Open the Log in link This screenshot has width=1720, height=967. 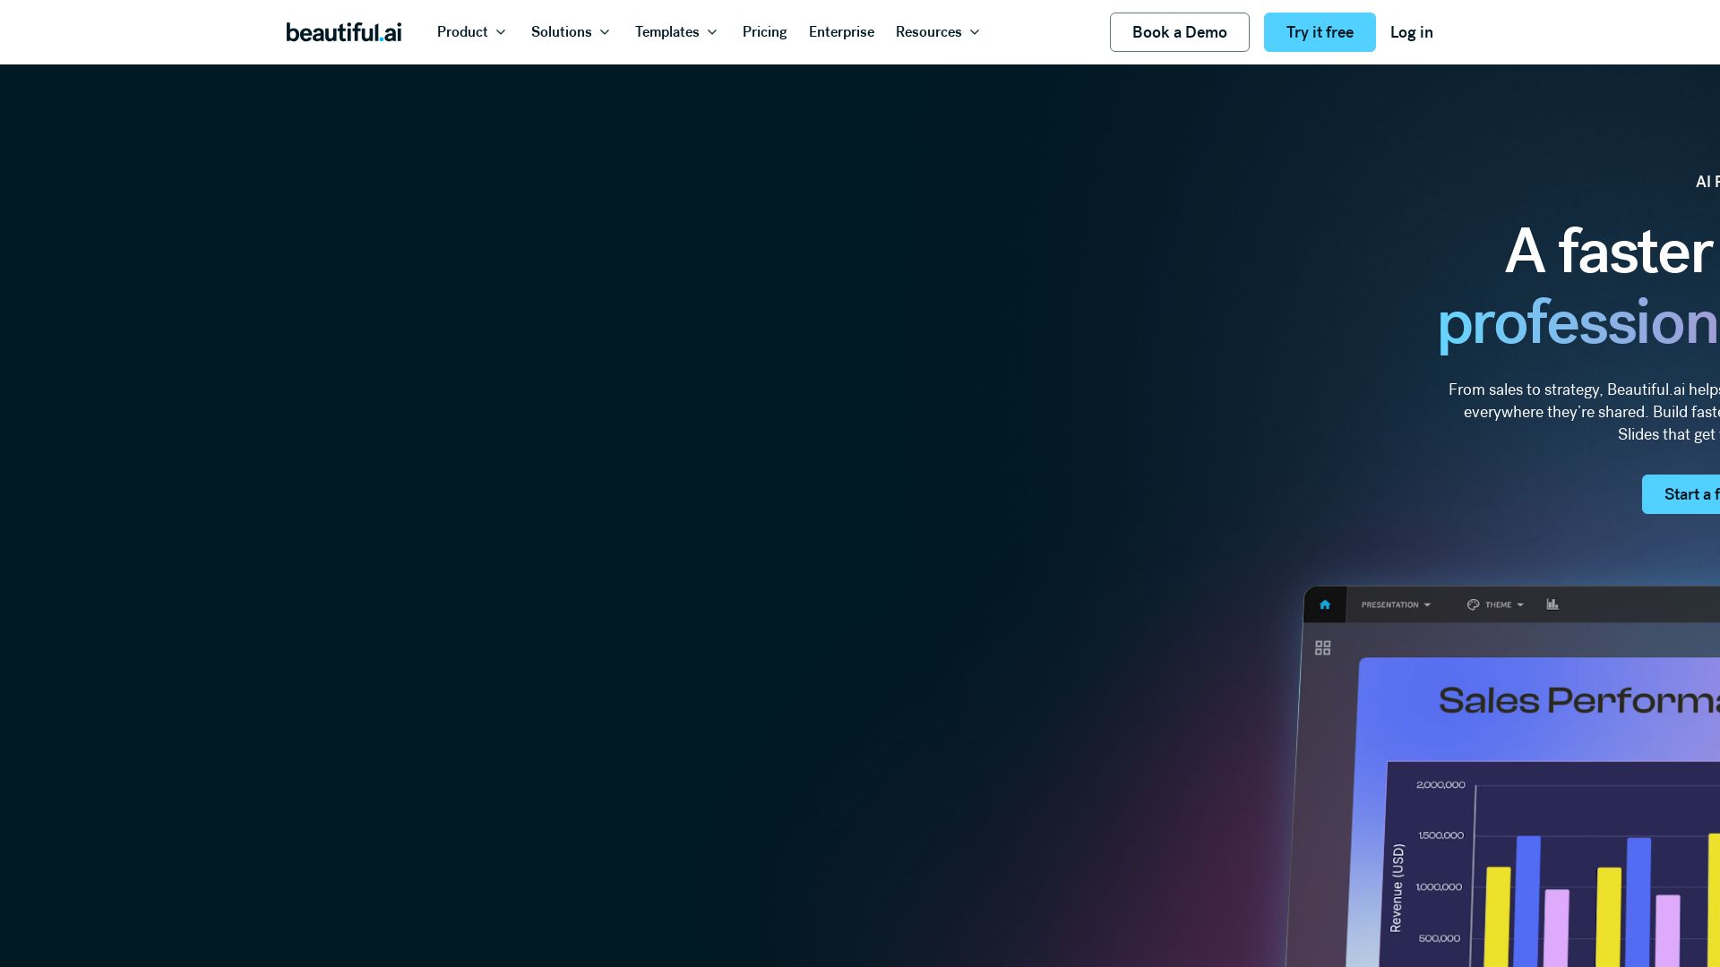[x=1412, y=32]
